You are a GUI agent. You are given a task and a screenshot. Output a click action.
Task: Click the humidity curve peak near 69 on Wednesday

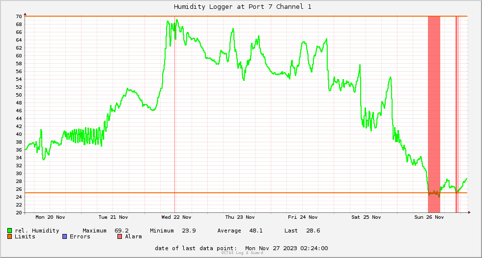coord(177,20)
